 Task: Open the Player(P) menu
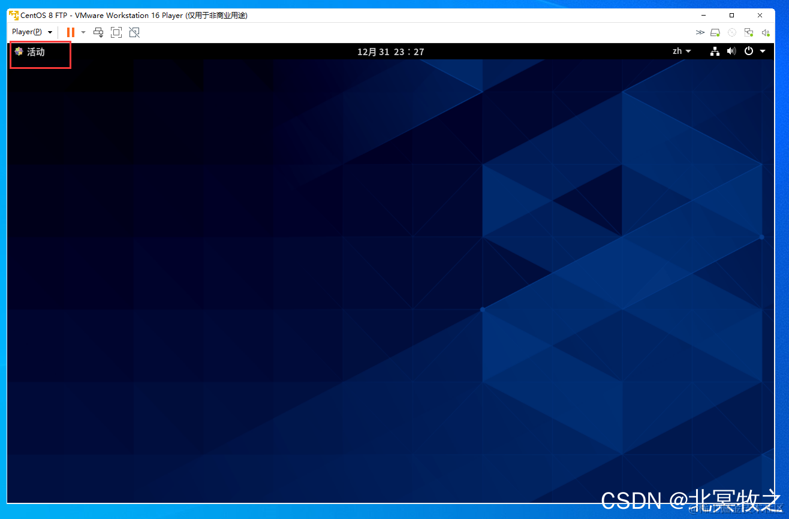tap(32, 32)
